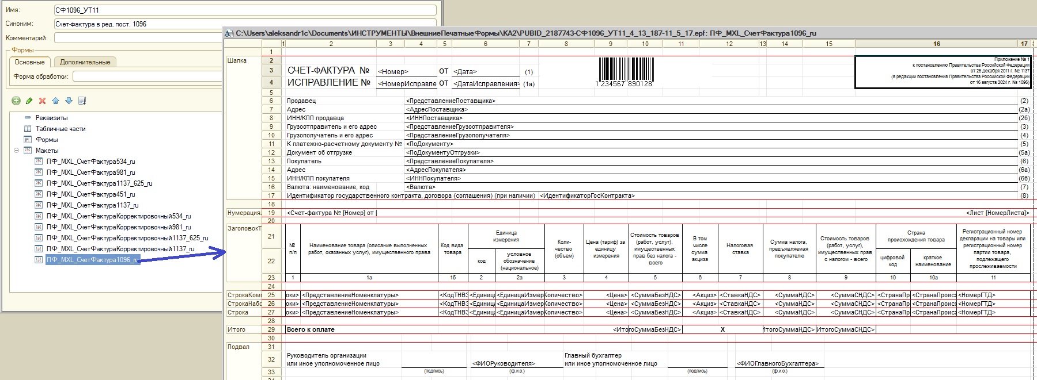This screenshot has width=1037, height=380.
Task: Click the spreadsheet window title bar icon
Action: click(229, 33)
